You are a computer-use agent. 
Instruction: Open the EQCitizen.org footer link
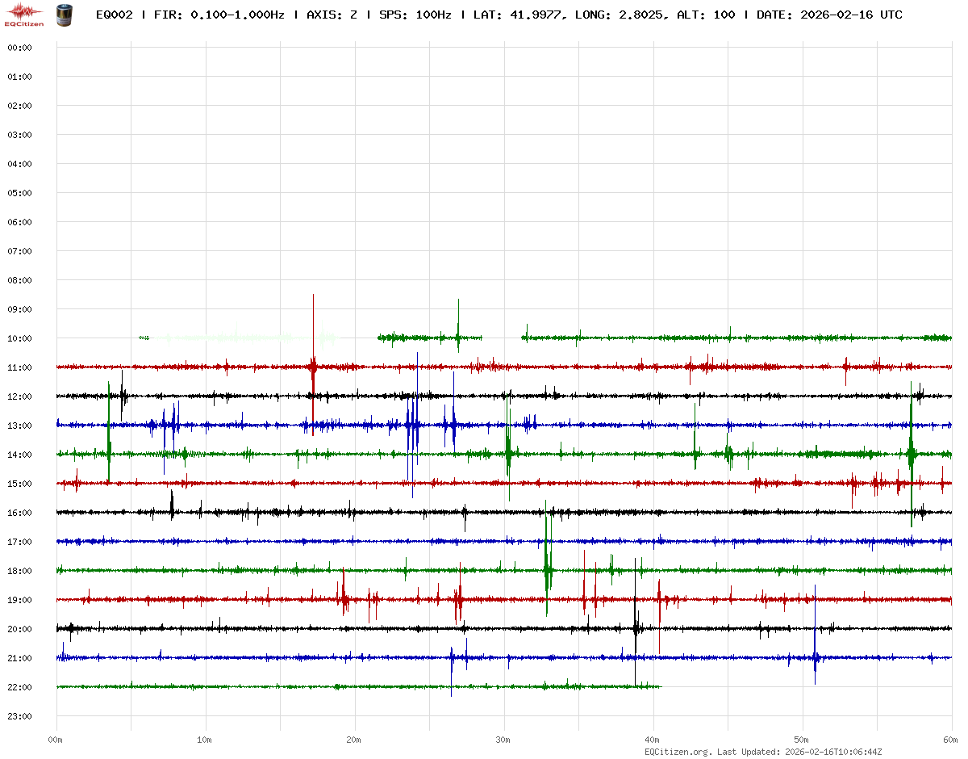678,751
